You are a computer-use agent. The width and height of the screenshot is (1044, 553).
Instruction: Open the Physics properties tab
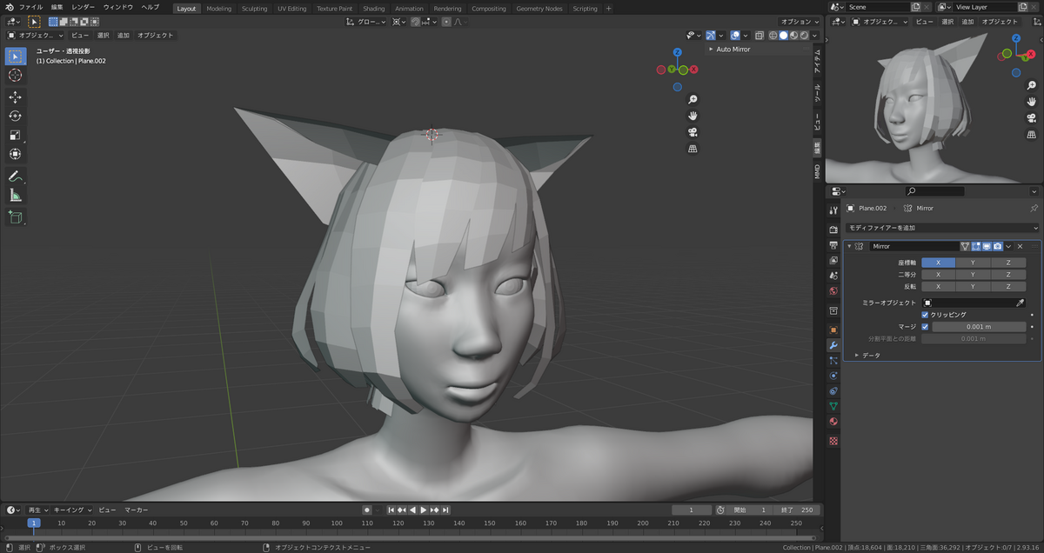[833, 376]
